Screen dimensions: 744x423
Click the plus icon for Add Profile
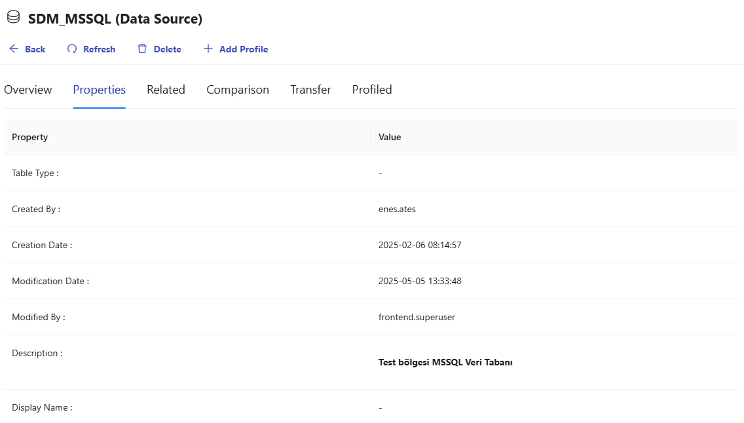click(x=208, y=49)
